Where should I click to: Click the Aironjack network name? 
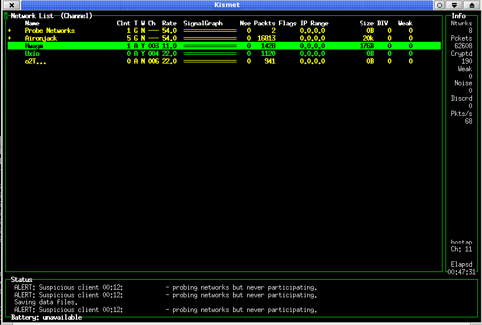tap(41, 38)
